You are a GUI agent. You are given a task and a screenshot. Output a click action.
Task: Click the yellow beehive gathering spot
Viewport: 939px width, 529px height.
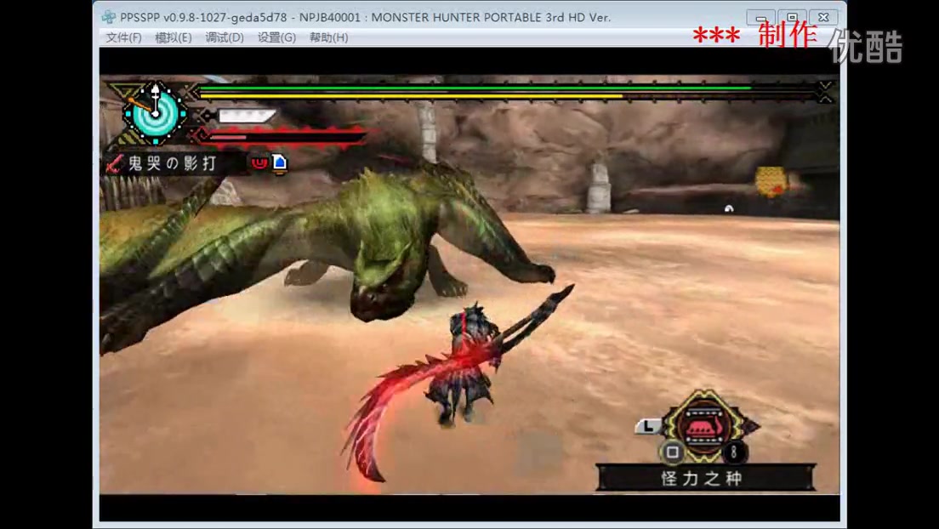point(771,181)
